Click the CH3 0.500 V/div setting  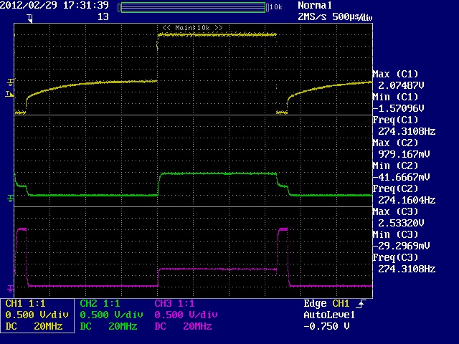coord(186,315)
